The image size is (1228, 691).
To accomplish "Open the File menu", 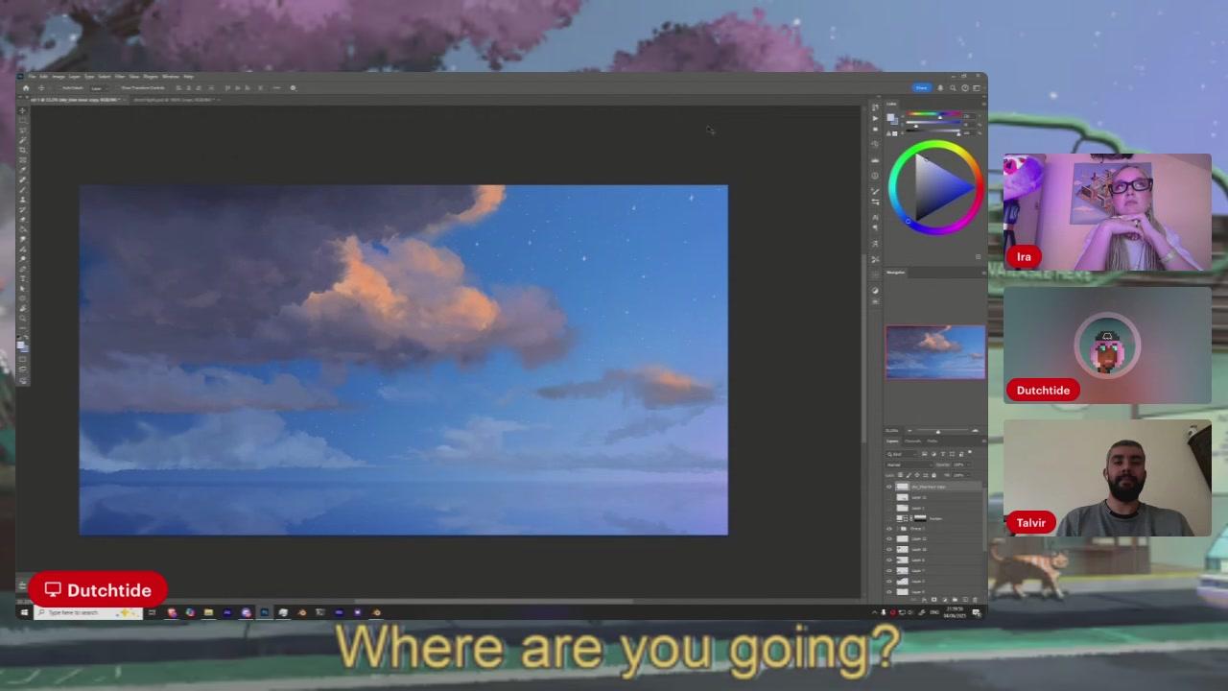I will 32,76.
